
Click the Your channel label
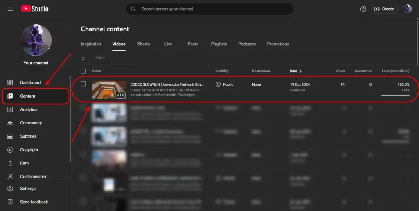[x=36, y=63]
